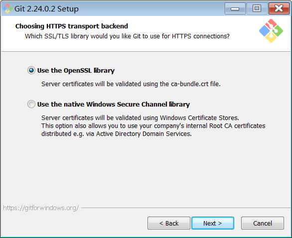Click the ca-bundle.crt description text

point(131,84)
